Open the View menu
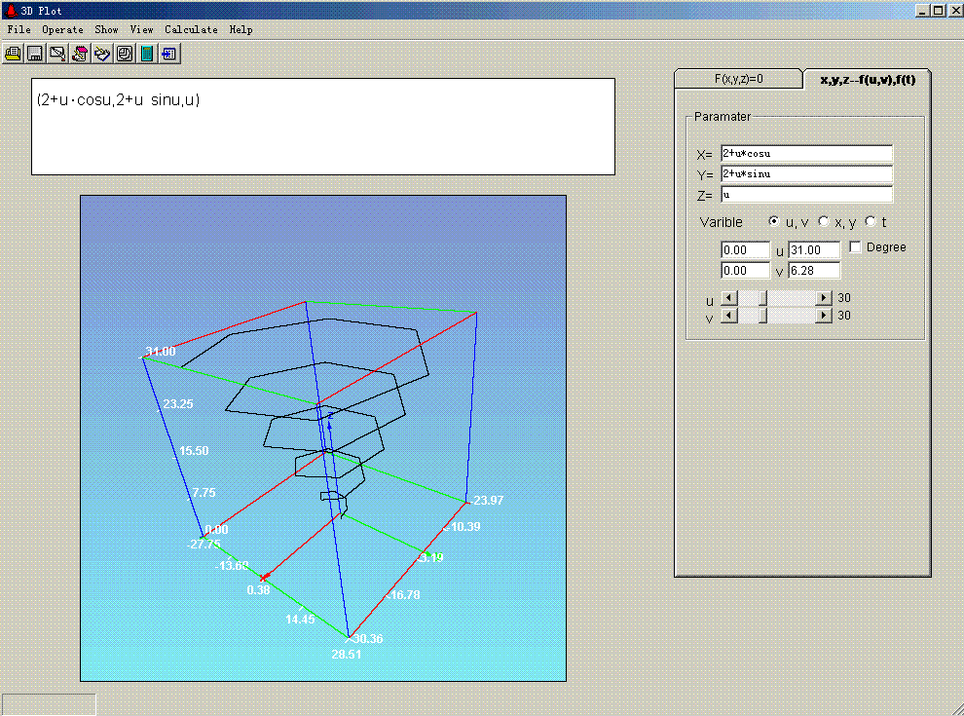Screen dimensions: 964x716 [141, 29]
